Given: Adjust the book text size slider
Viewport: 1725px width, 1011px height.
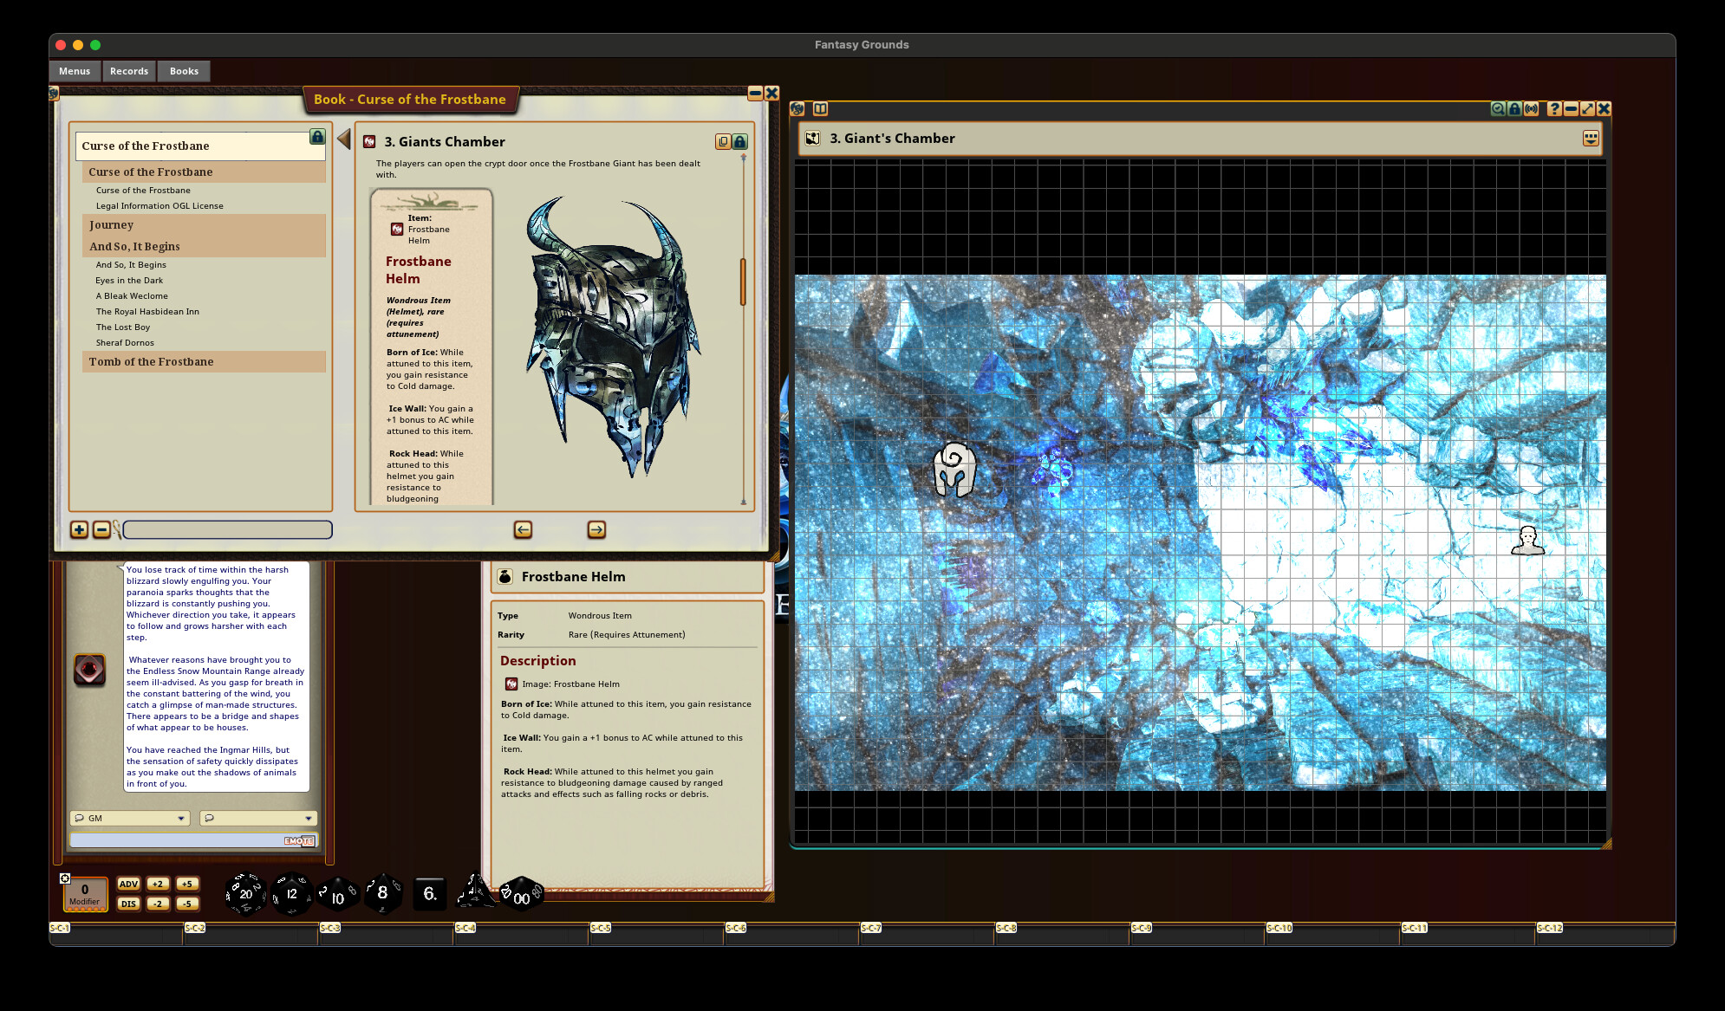Looking at the screenshot, I should pyautogui.click(x=226, y=529).
